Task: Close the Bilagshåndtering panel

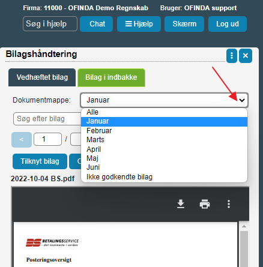Action: [246, 56]
